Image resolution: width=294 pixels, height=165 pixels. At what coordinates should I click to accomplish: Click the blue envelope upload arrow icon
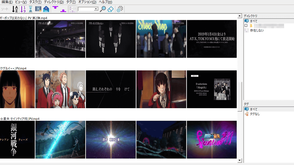(x=46, y=9)
